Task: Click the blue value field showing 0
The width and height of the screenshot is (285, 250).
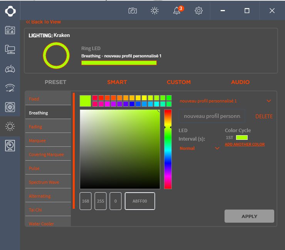Action: [x=116, y=201]
